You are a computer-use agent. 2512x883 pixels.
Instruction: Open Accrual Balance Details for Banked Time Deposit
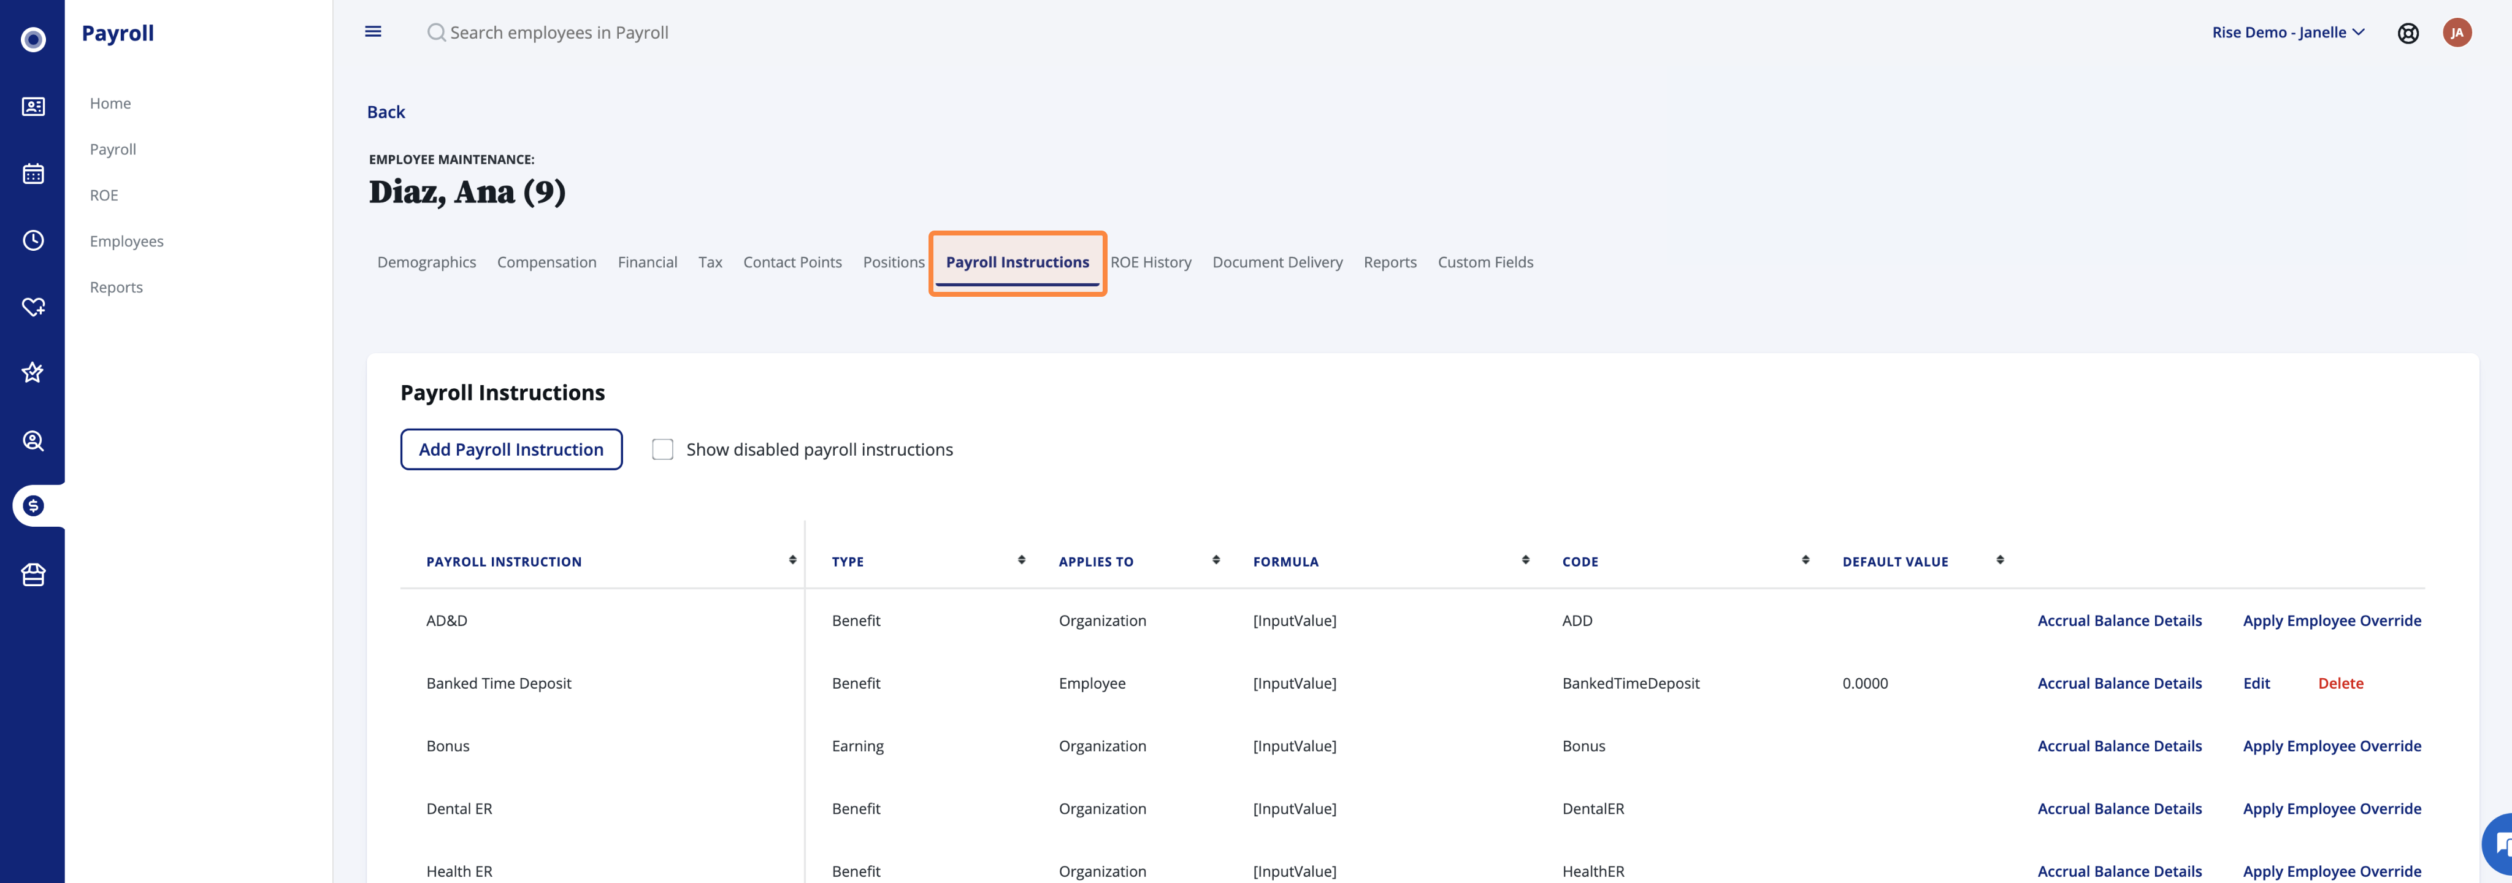point(2119,683)
